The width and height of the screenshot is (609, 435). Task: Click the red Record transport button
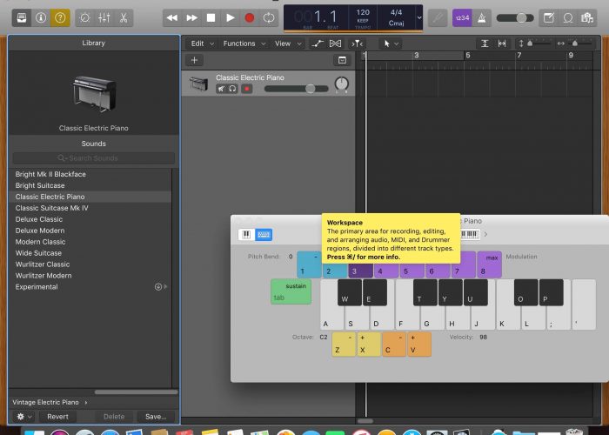[x=250, y=18]
